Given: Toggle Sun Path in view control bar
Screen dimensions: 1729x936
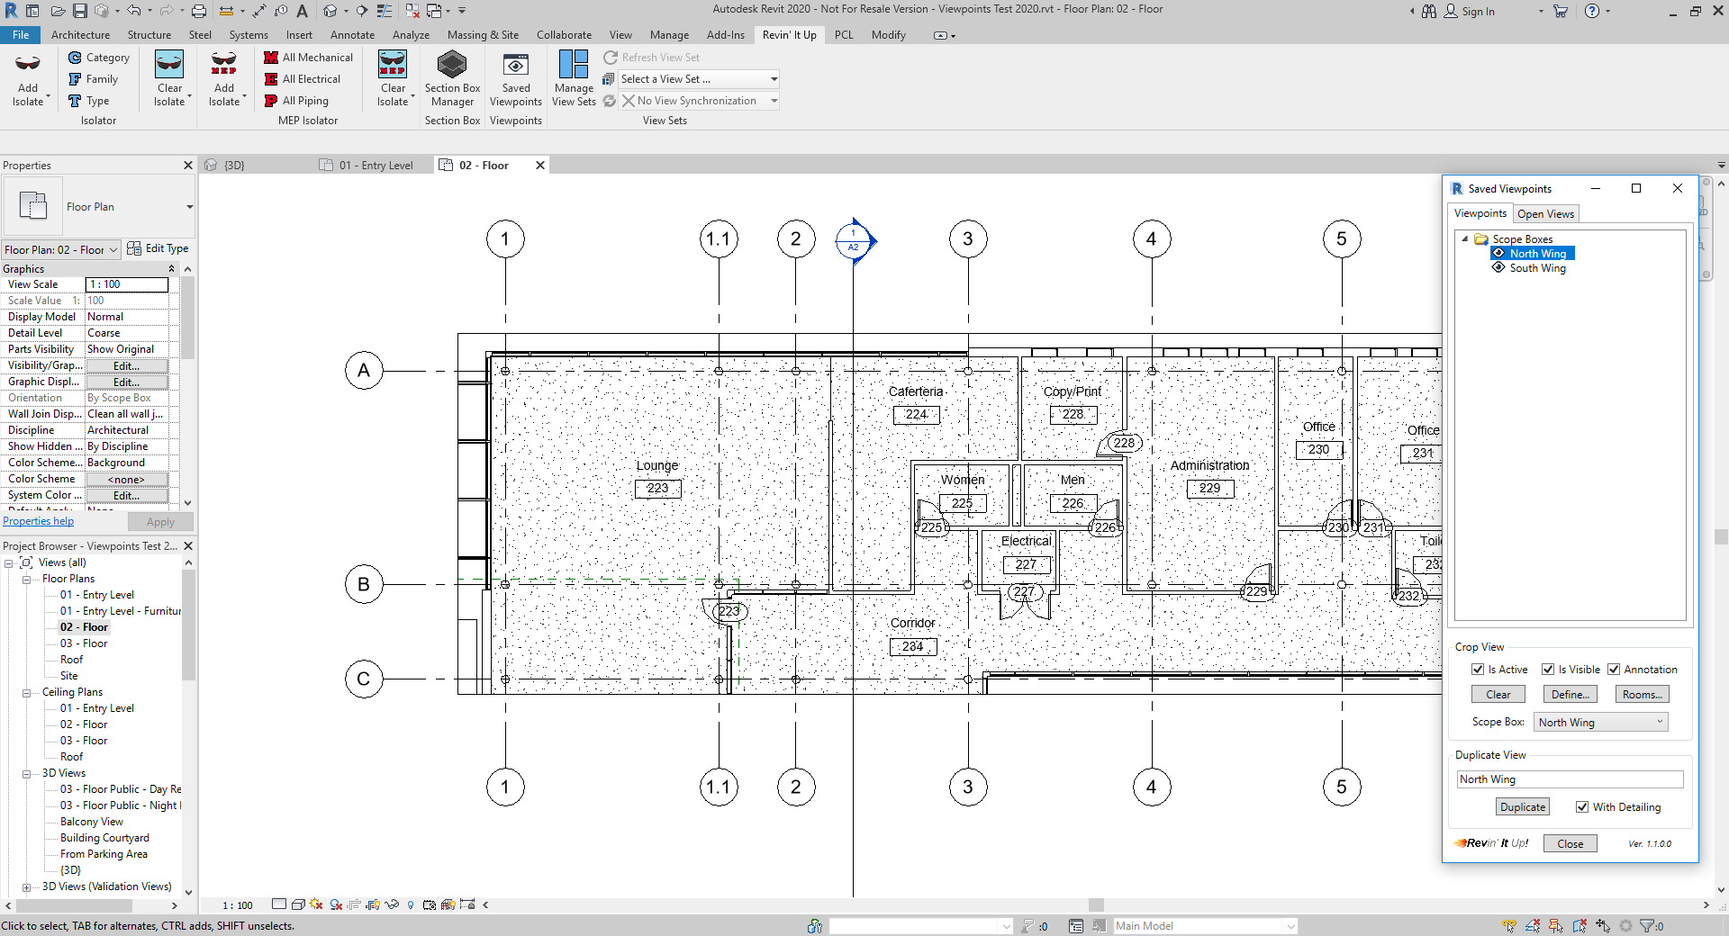Looking at the screenshot, I should coord(317,904).
